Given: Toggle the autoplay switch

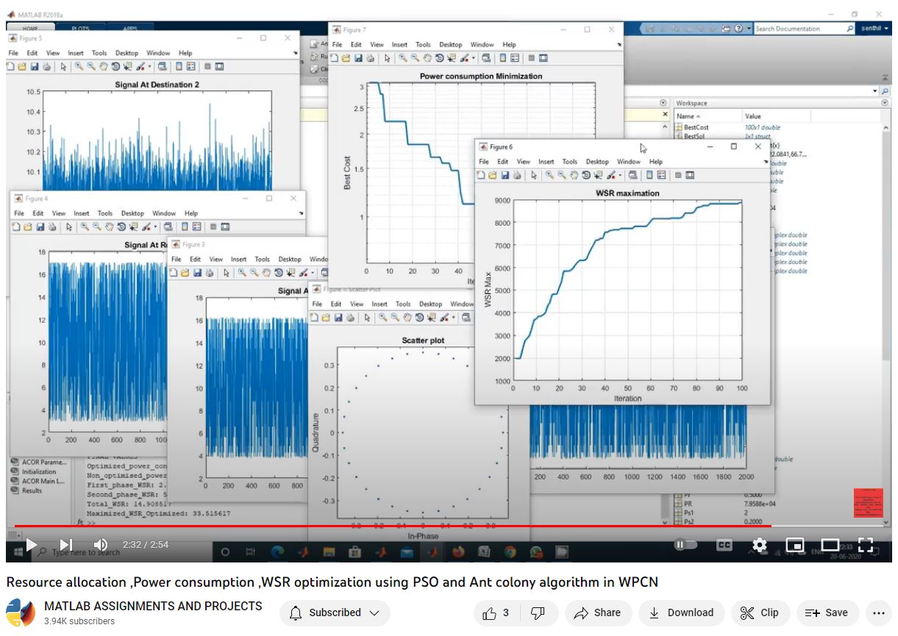Looking at the screenshot, I should point(685,545).
